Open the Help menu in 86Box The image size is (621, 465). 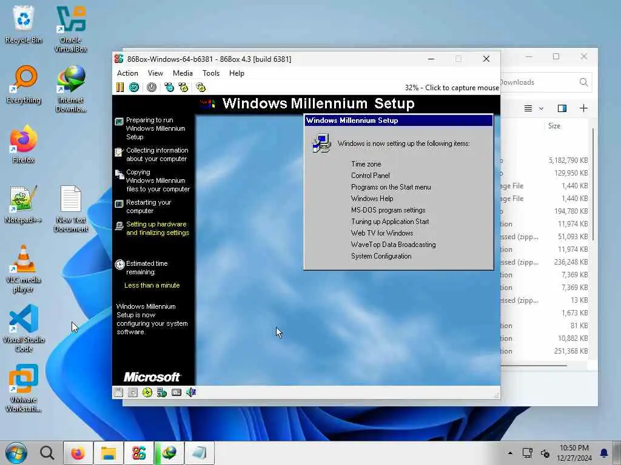tap(237, 73)
